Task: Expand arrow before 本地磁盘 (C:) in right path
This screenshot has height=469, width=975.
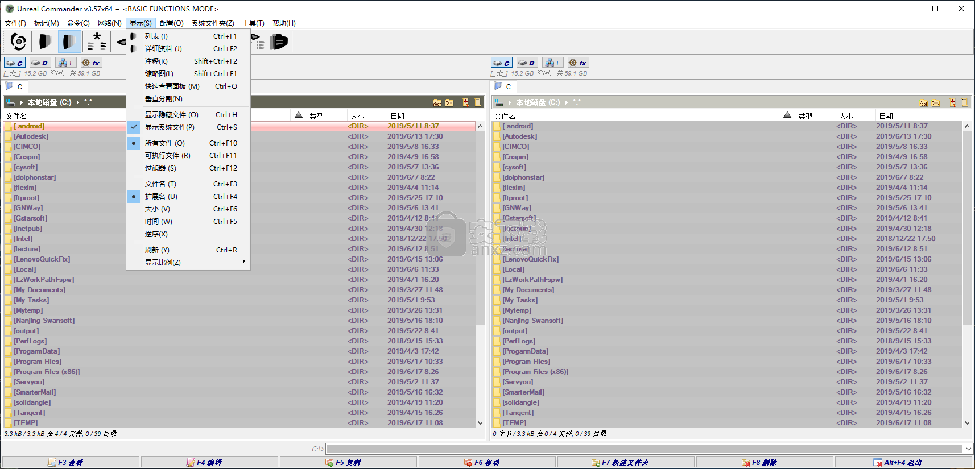Action: 510,103
